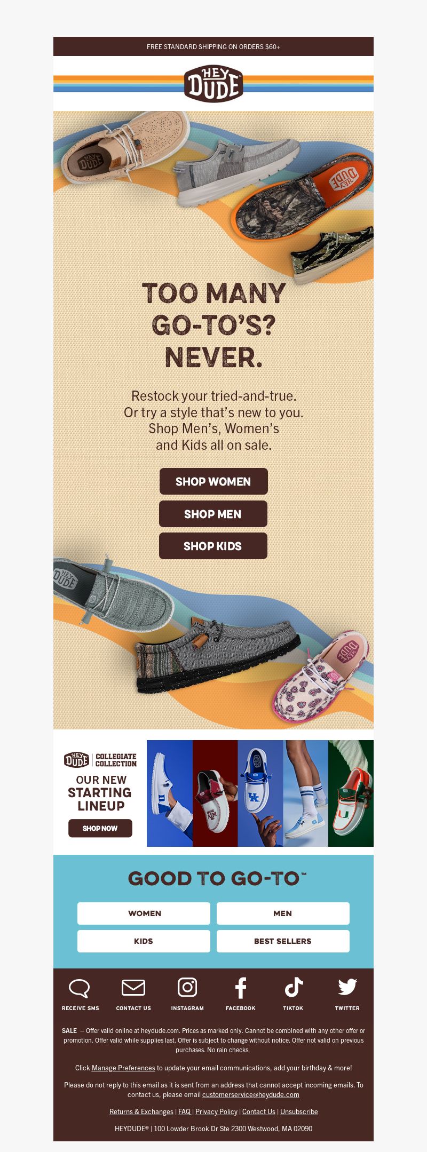Select the SHOP WOMEN button
Viewport: 427px width, 1152px height.
click(213, 481)
